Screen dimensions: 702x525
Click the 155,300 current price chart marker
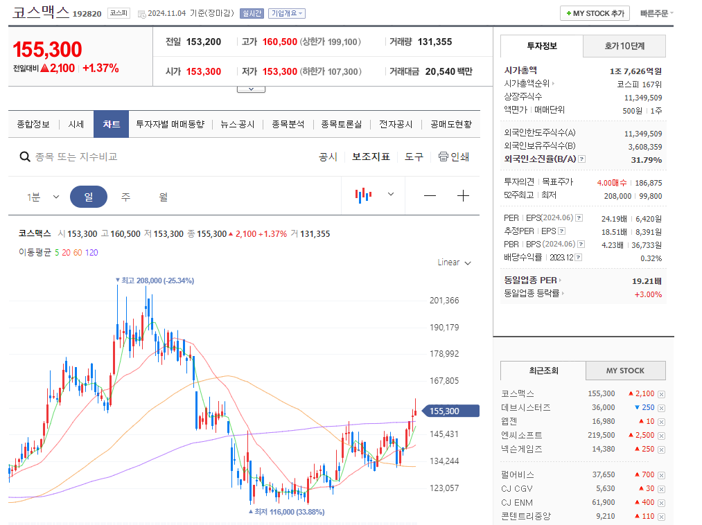[x=451, y=411]
